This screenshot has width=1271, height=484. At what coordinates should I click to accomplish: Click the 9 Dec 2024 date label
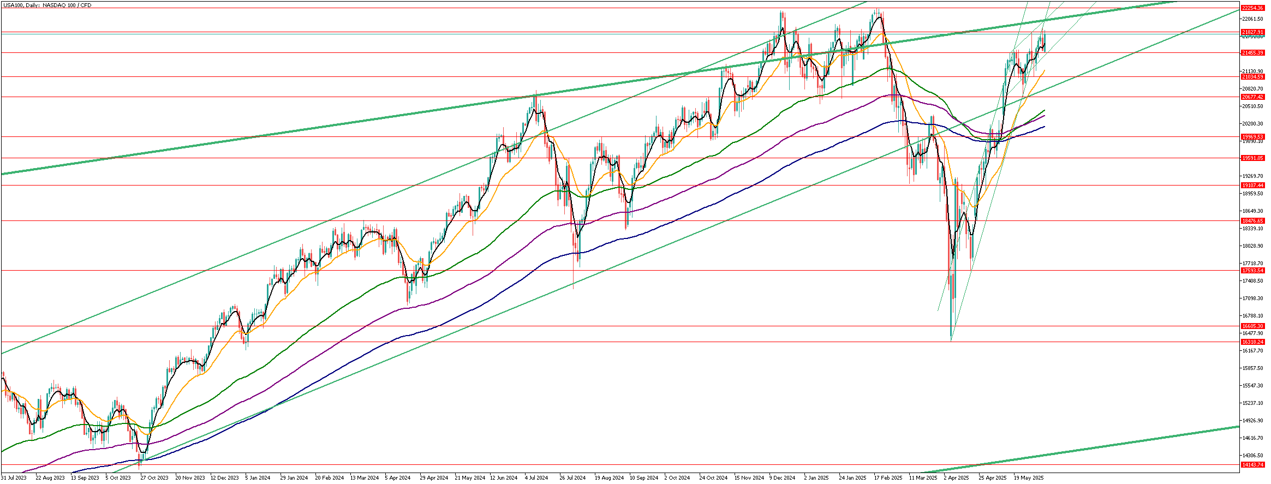coord(782,478)
